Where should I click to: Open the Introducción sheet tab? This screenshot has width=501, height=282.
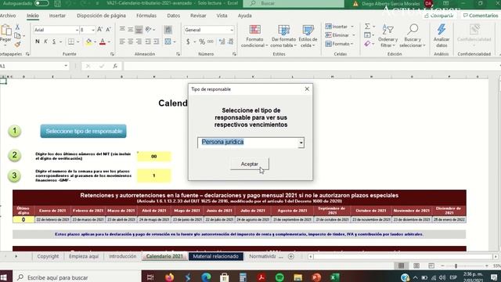click(122, 256)
